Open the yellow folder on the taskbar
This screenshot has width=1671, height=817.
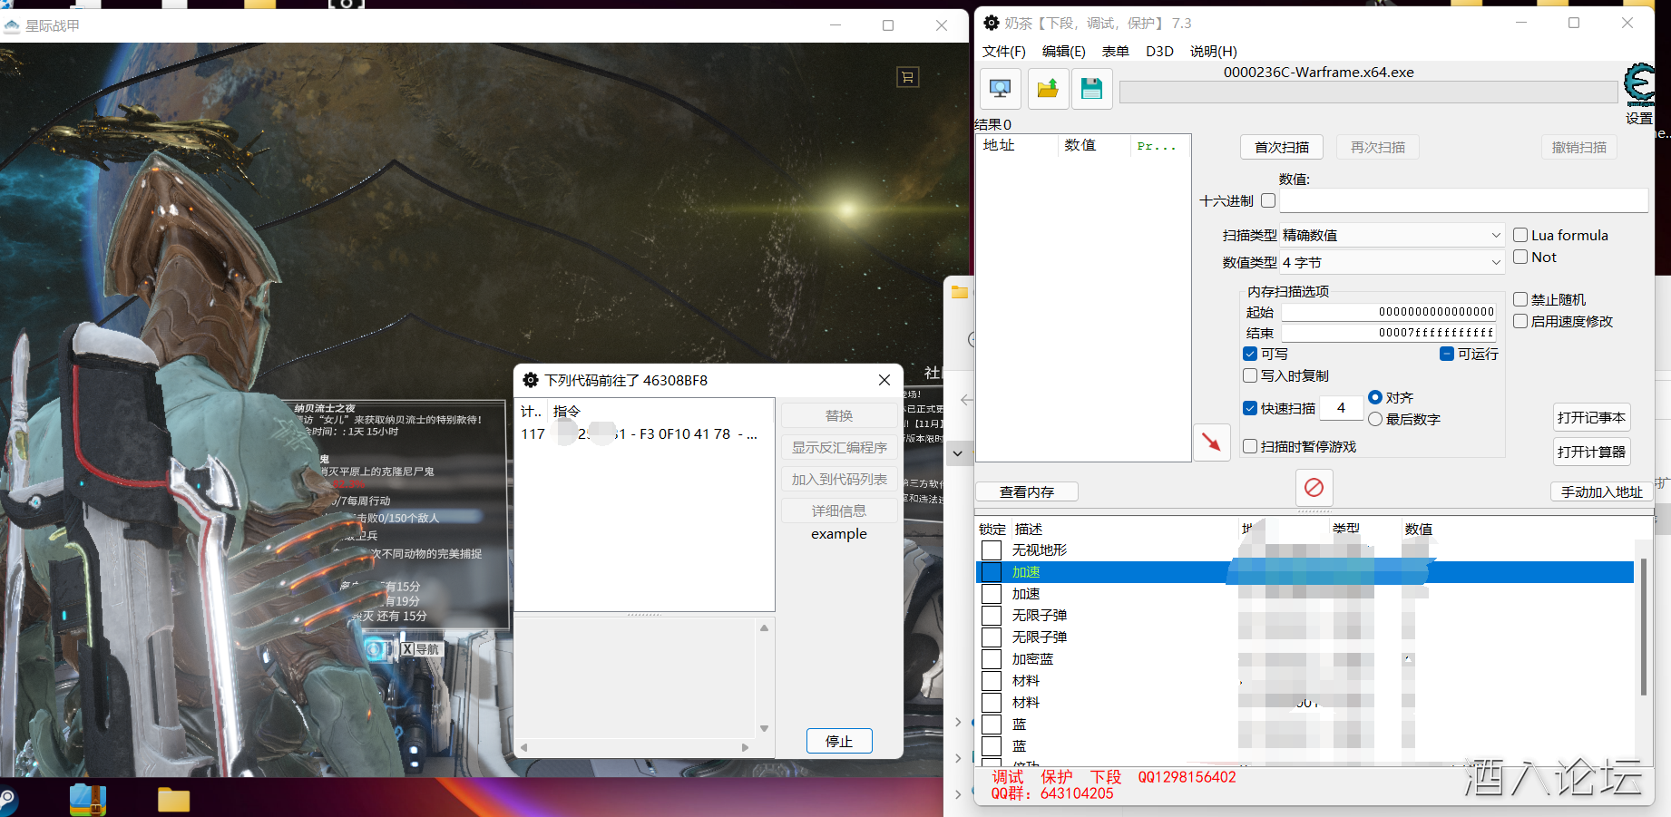pyautogui.click(x=173, y=799)
